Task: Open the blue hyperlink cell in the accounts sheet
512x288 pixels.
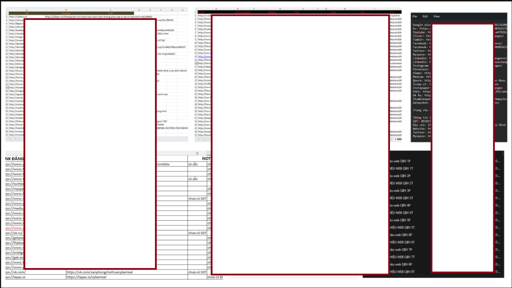Action: pos(204,57)
